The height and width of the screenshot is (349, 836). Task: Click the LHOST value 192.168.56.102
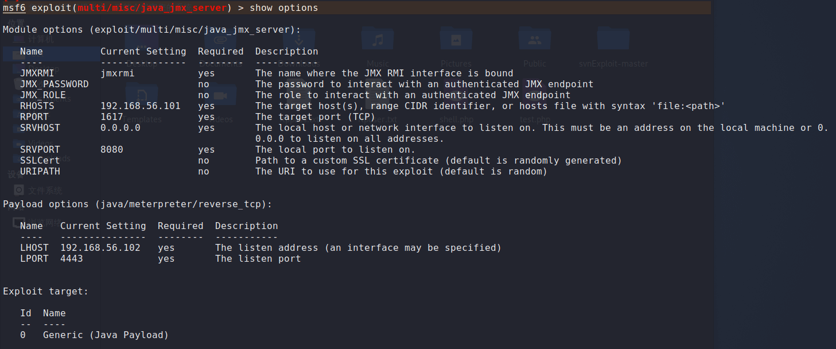coord(100,247)
